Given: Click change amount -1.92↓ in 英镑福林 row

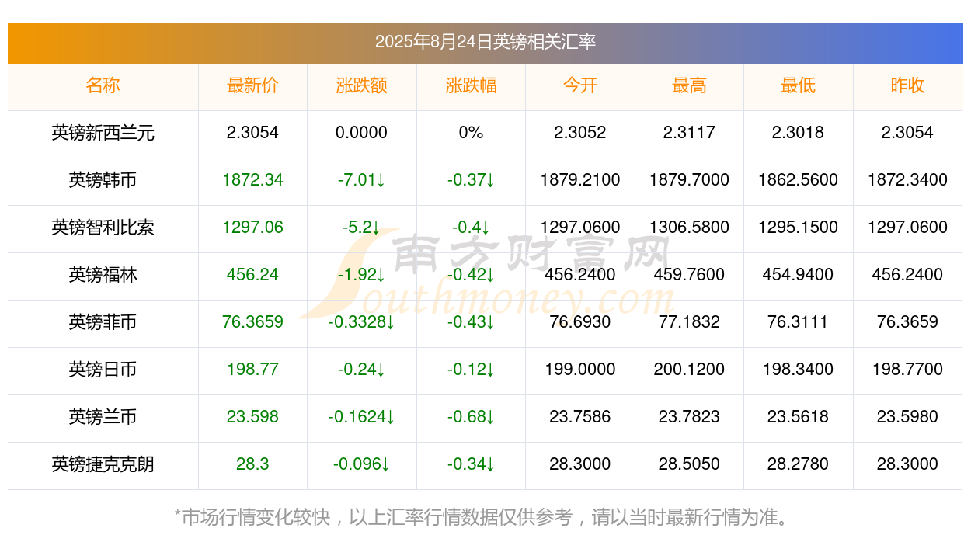Looking at the screenshot, I should [362, 275].
